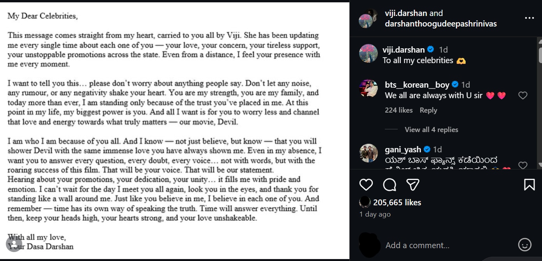Click the Add a comment field
Screen dimensions: 542x261
pyautogui.click(x=417, y=245)
